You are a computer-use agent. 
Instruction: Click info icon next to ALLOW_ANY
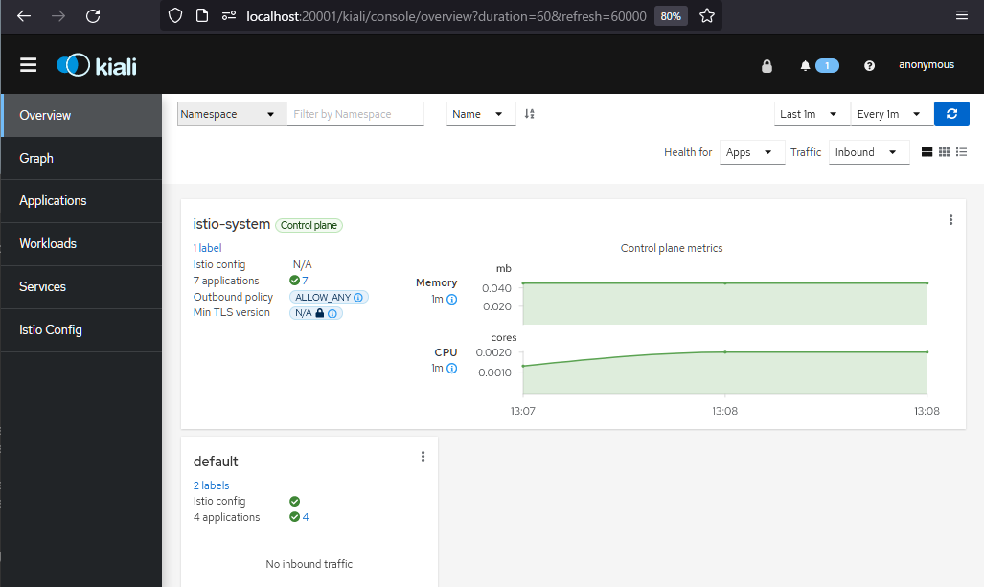pos(360,298)
